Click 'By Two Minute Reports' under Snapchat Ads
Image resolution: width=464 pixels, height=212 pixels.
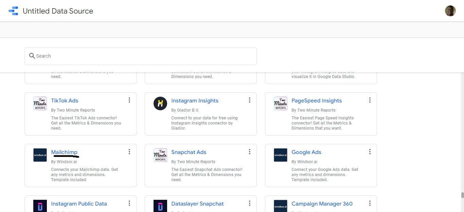tap(193, 162)
